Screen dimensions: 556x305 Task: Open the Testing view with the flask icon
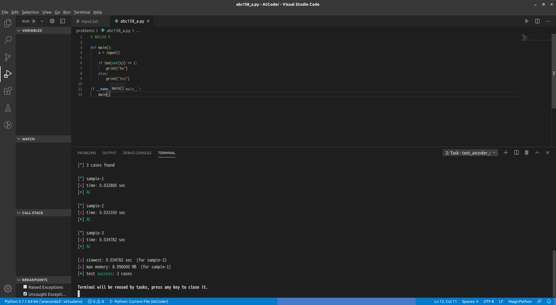(8, 108)
